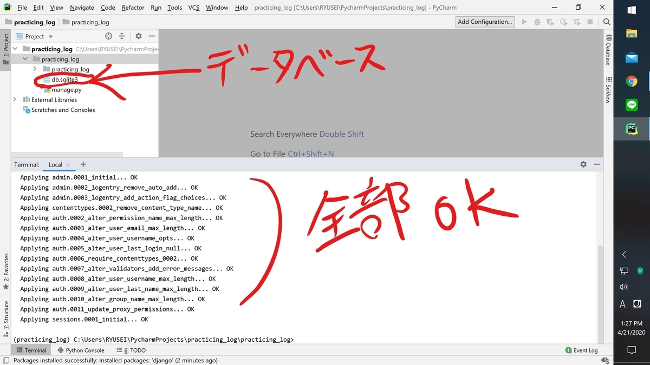The height and width of the screenshot is (365, 650).
Task: Open File Explorer in Windows taskbar
Action: 632,34
